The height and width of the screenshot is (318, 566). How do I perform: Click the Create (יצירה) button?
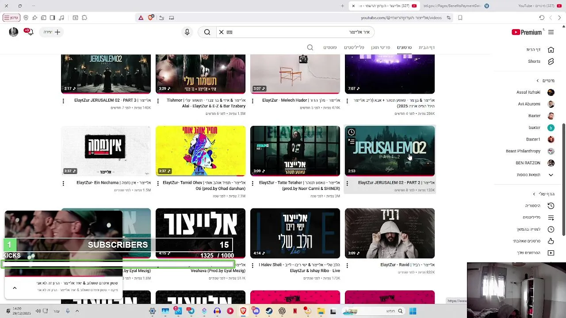pos(52,32)
